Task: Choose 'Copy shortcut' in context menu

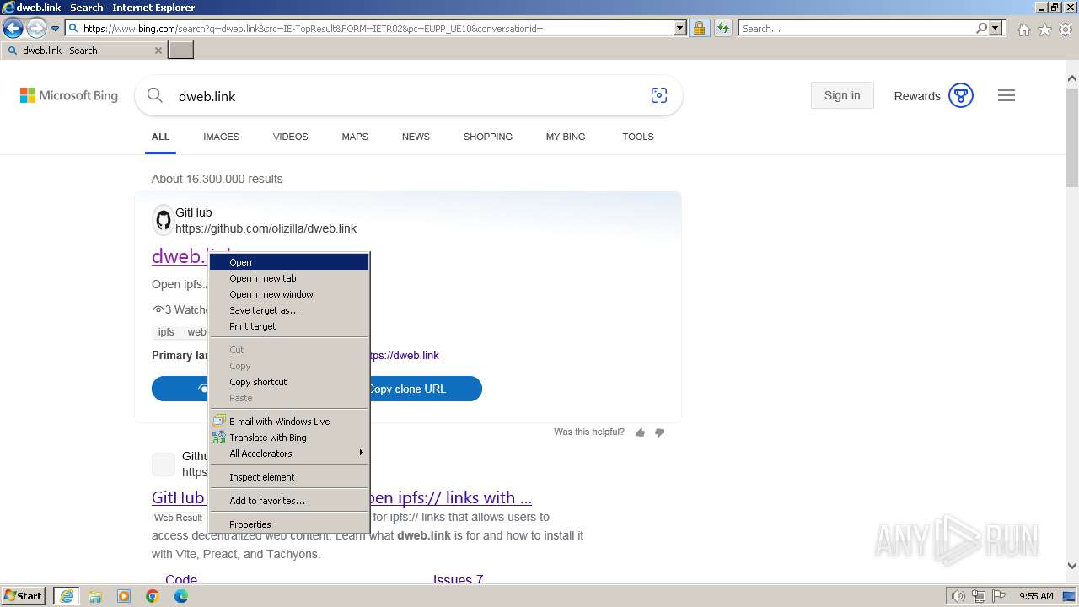Action: [289, 382]
